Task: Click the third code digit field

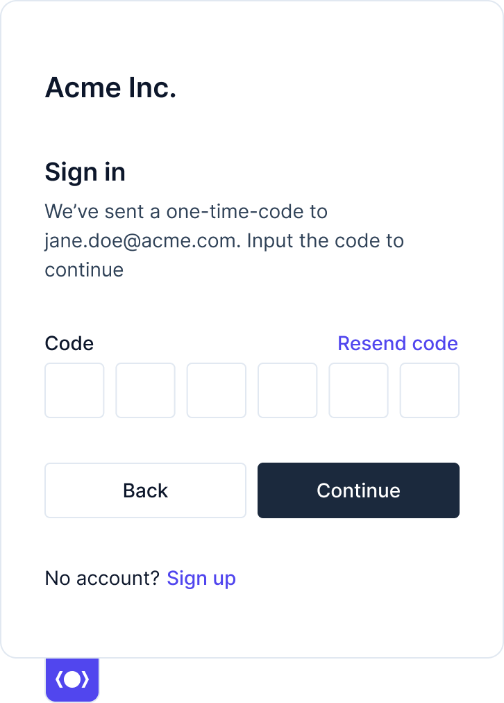Action: click(x=217, y=390)
